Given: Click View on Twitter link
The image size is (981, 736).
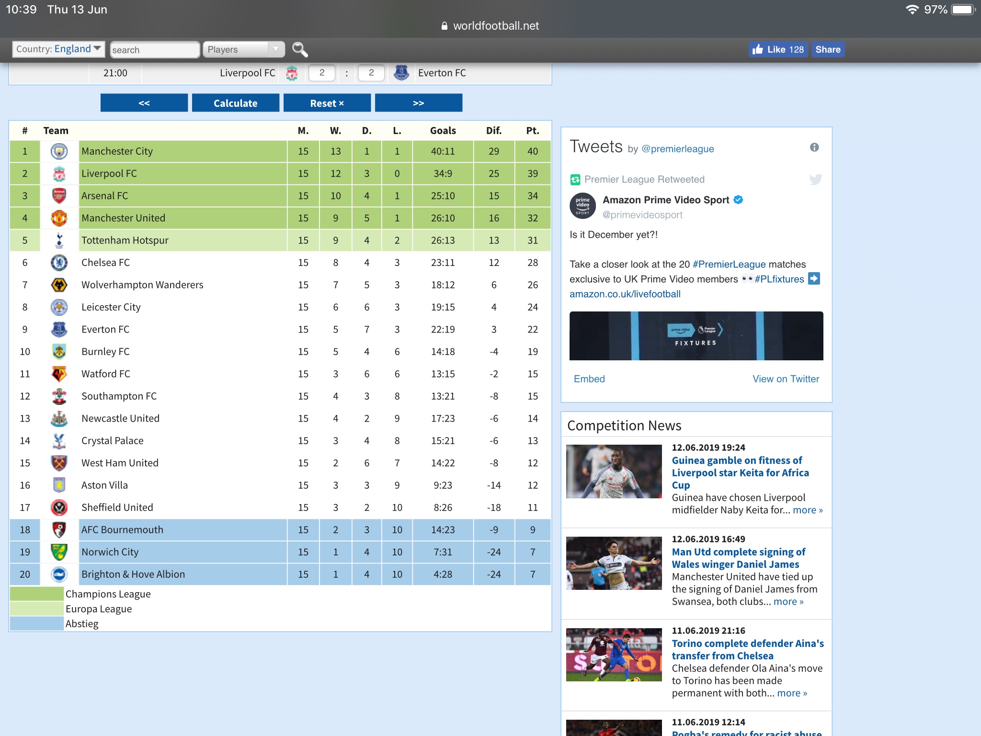Looking at the screenshot, I should [786, 379].
